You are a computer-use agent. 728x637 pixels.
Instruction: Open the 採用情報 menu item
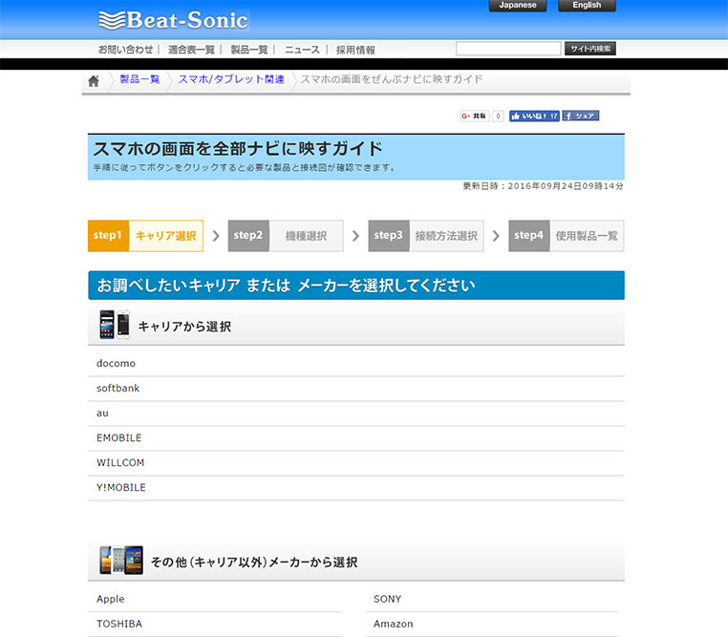[355, 50]
